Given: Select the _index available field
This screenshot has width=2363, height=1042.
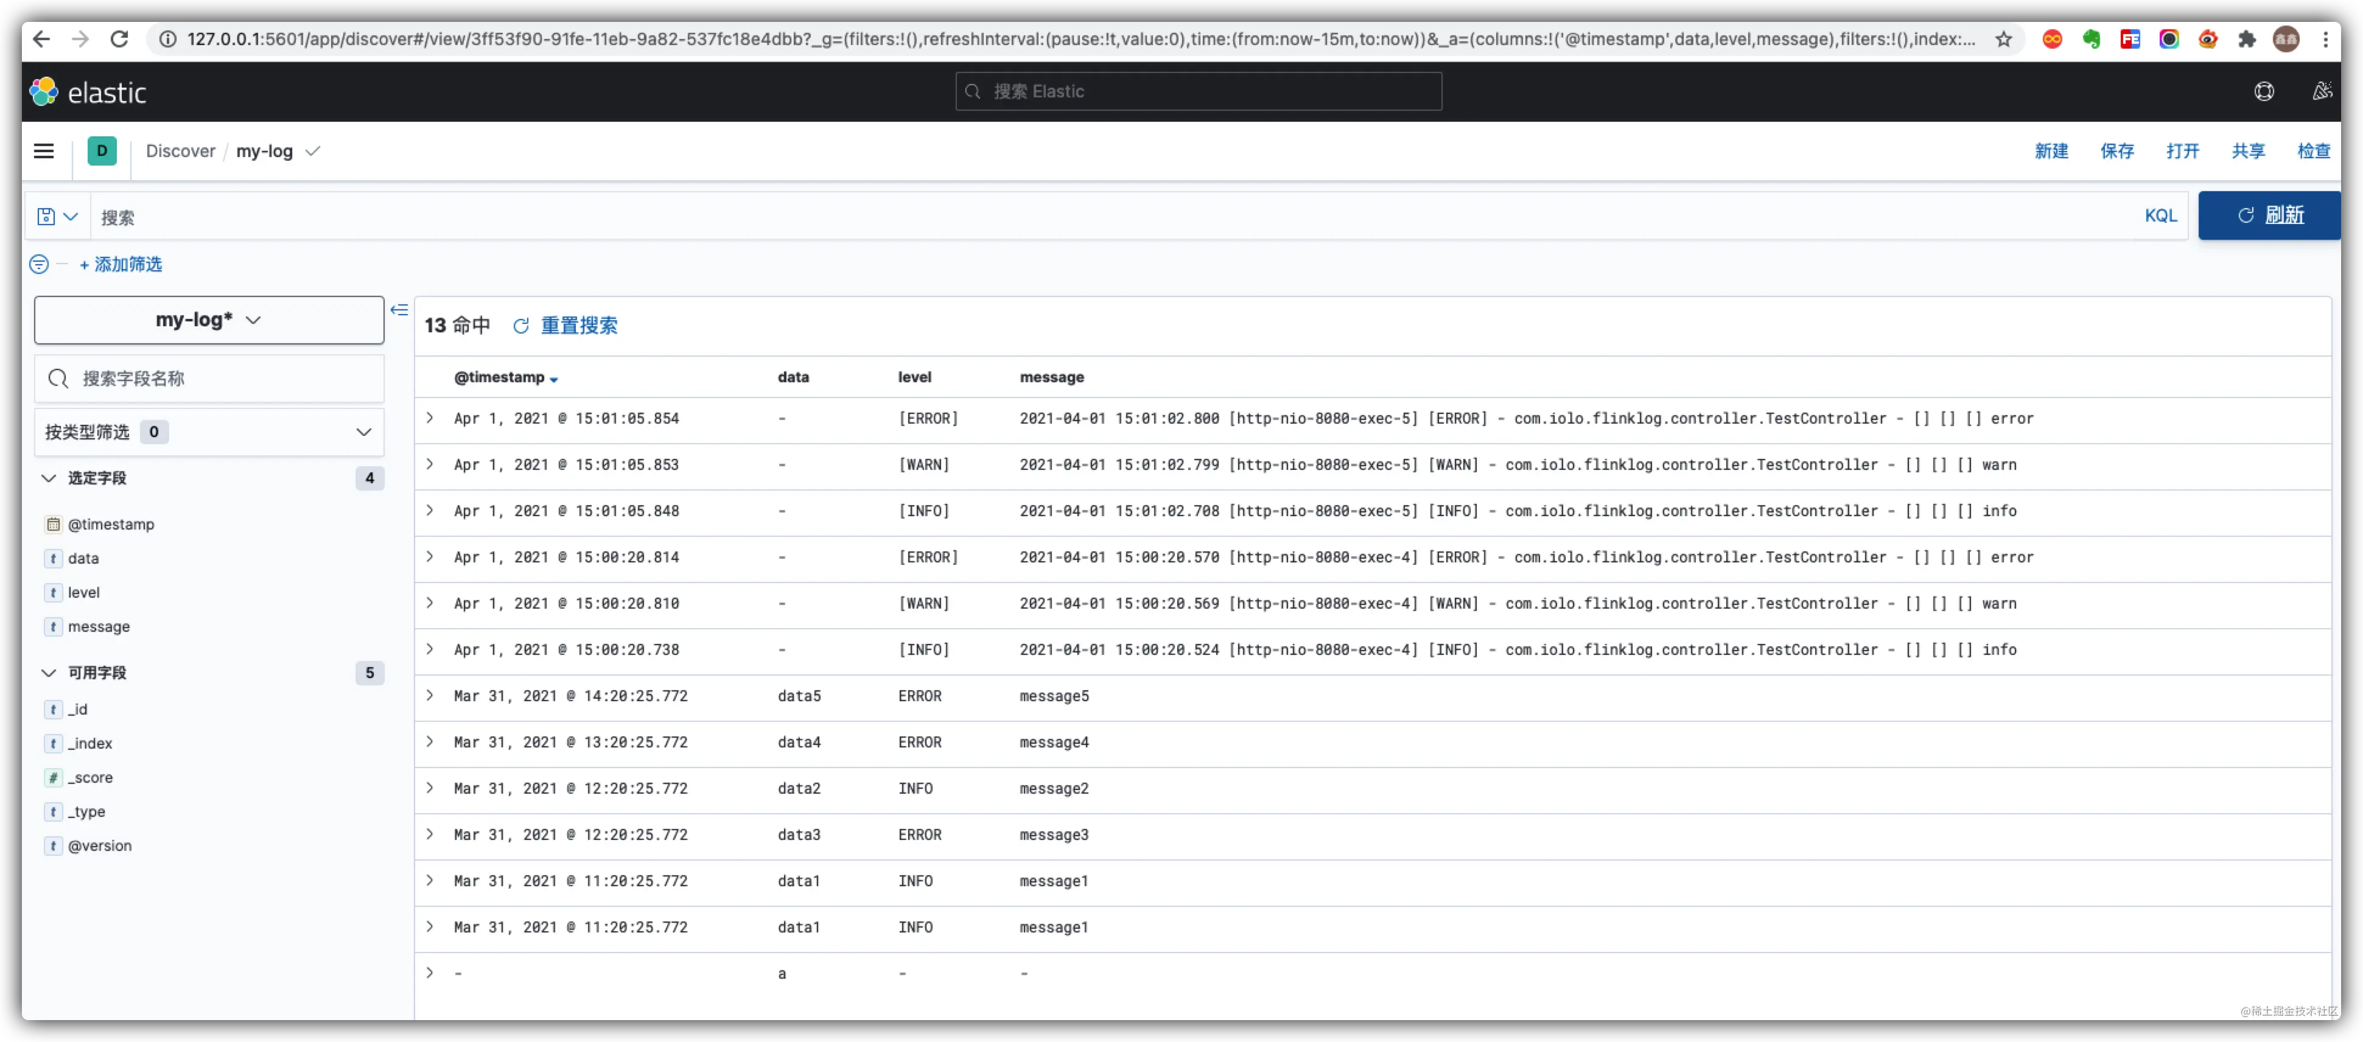Looking at the screenshot, I should point(90,743).
